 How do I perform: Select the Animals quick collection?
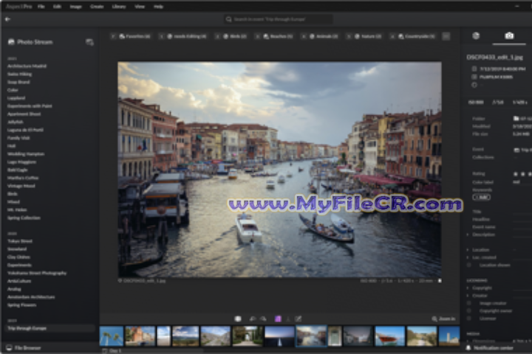pos(320,36)
